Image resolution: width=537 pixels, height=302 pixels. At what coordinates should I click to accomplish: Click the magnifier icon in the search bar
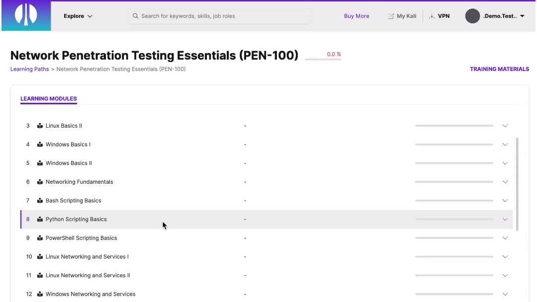point(135,16)
